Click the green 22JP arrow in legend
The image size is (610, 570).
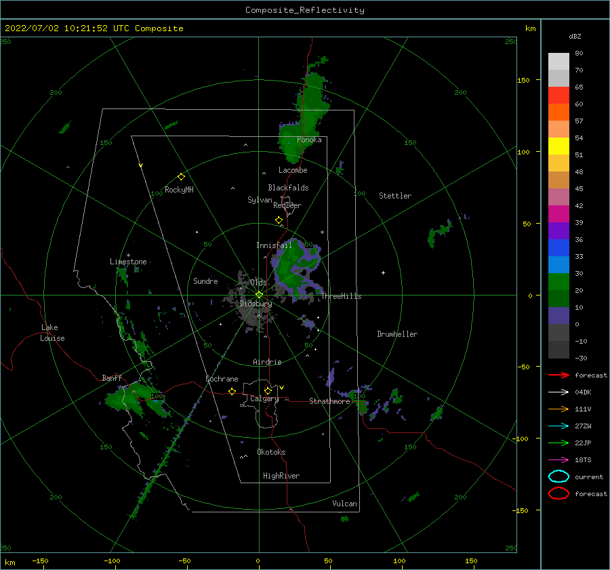pyautogui.click(x=558, y=443)
